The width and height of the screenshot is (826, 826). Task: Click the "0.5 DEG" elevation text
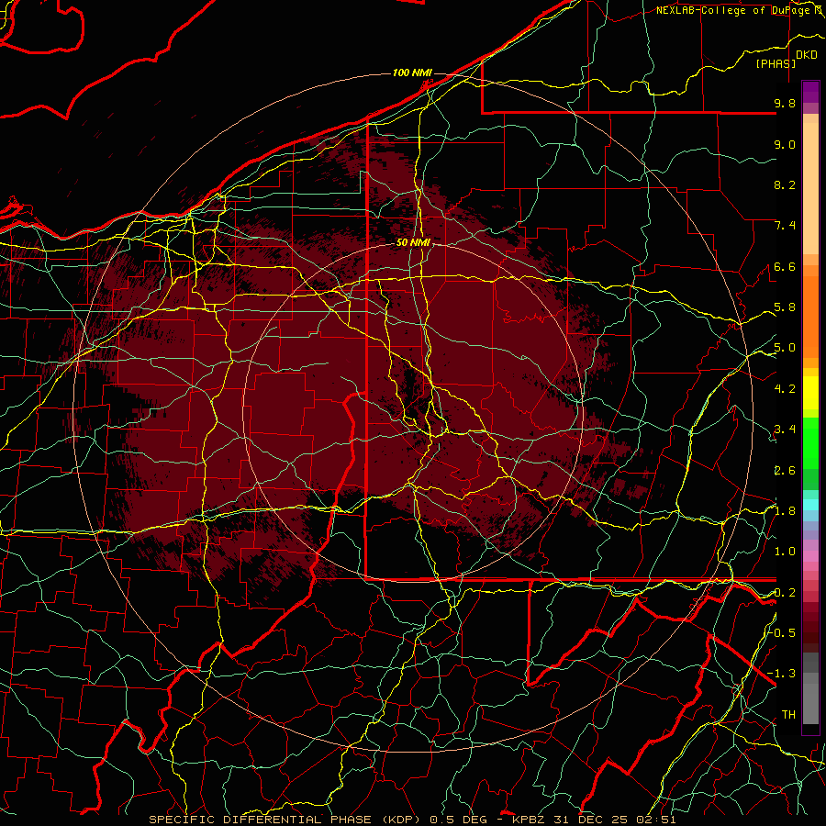tap(456, 820)
